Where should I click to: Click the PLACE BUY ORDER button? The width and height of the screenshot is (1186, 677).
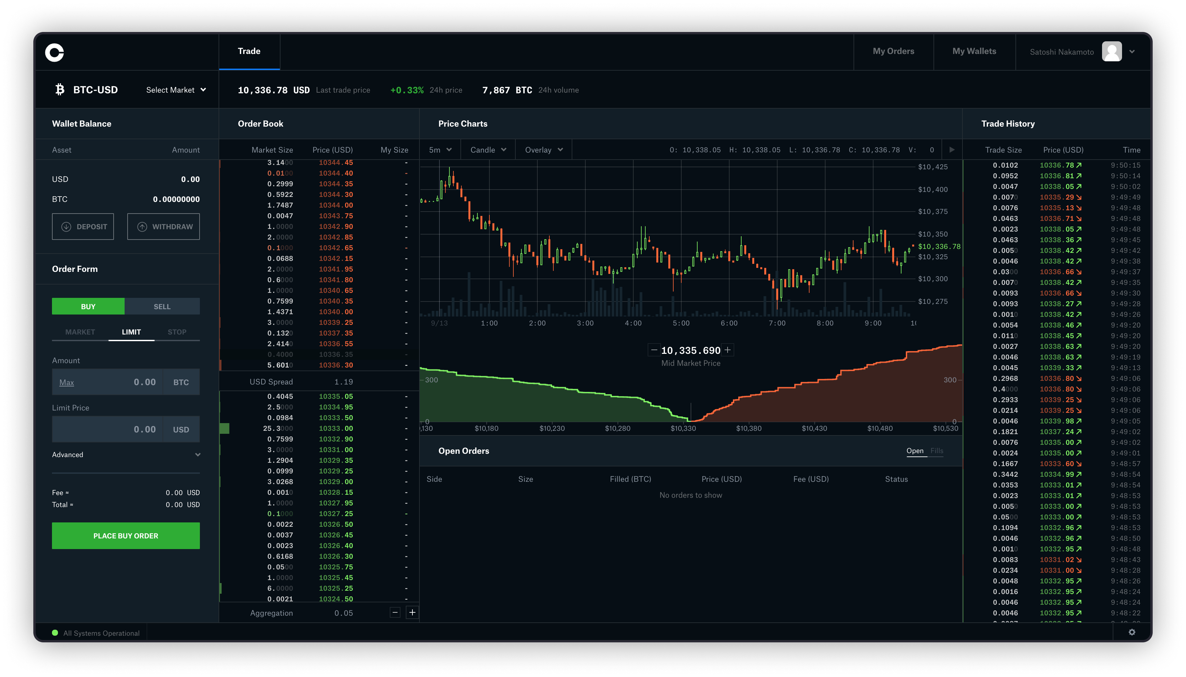point(126,535)
